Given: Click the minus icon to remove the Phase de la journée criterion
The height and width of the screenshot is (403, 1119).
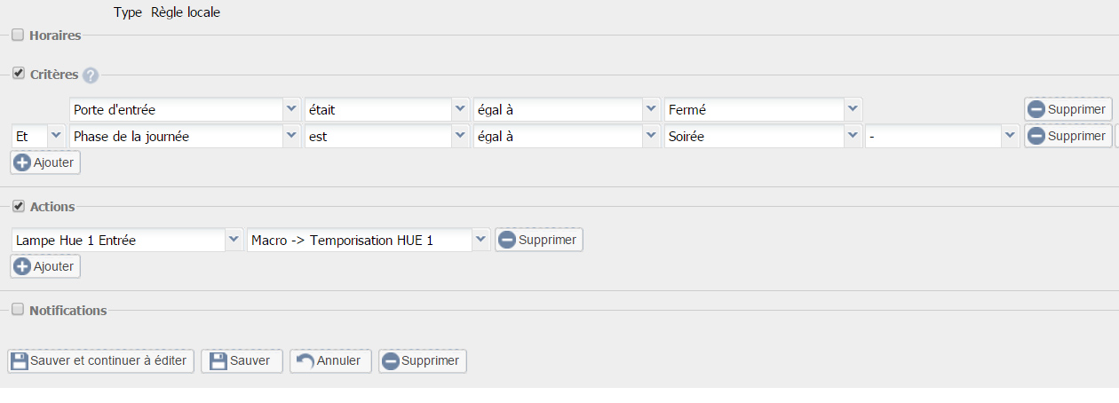Looking at the screenshot, I should click(1036, 137).
